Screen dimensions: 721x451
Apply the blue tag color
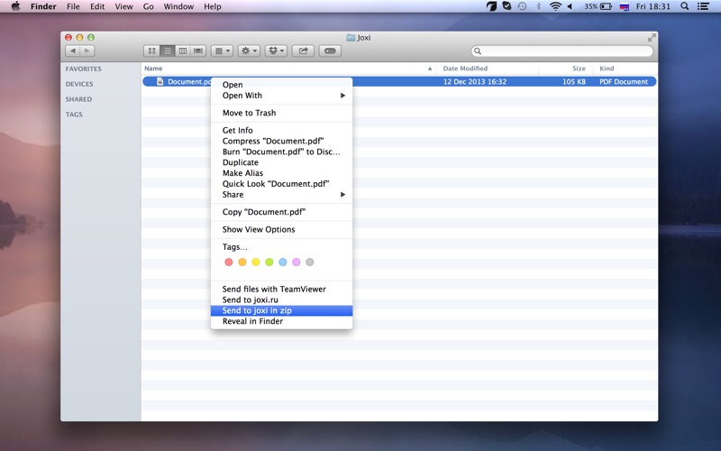click(283, 262)
